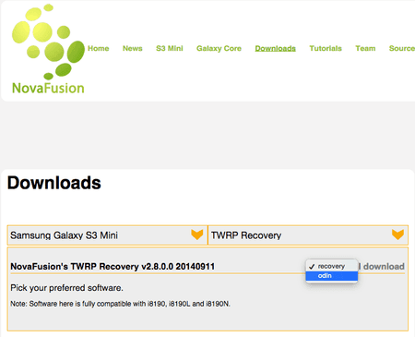Viewport: 415px width, 337px height.
Task: Click the orange arrow beside Samsung Galaxy S3 Mini
Action: tap(197, 235)
